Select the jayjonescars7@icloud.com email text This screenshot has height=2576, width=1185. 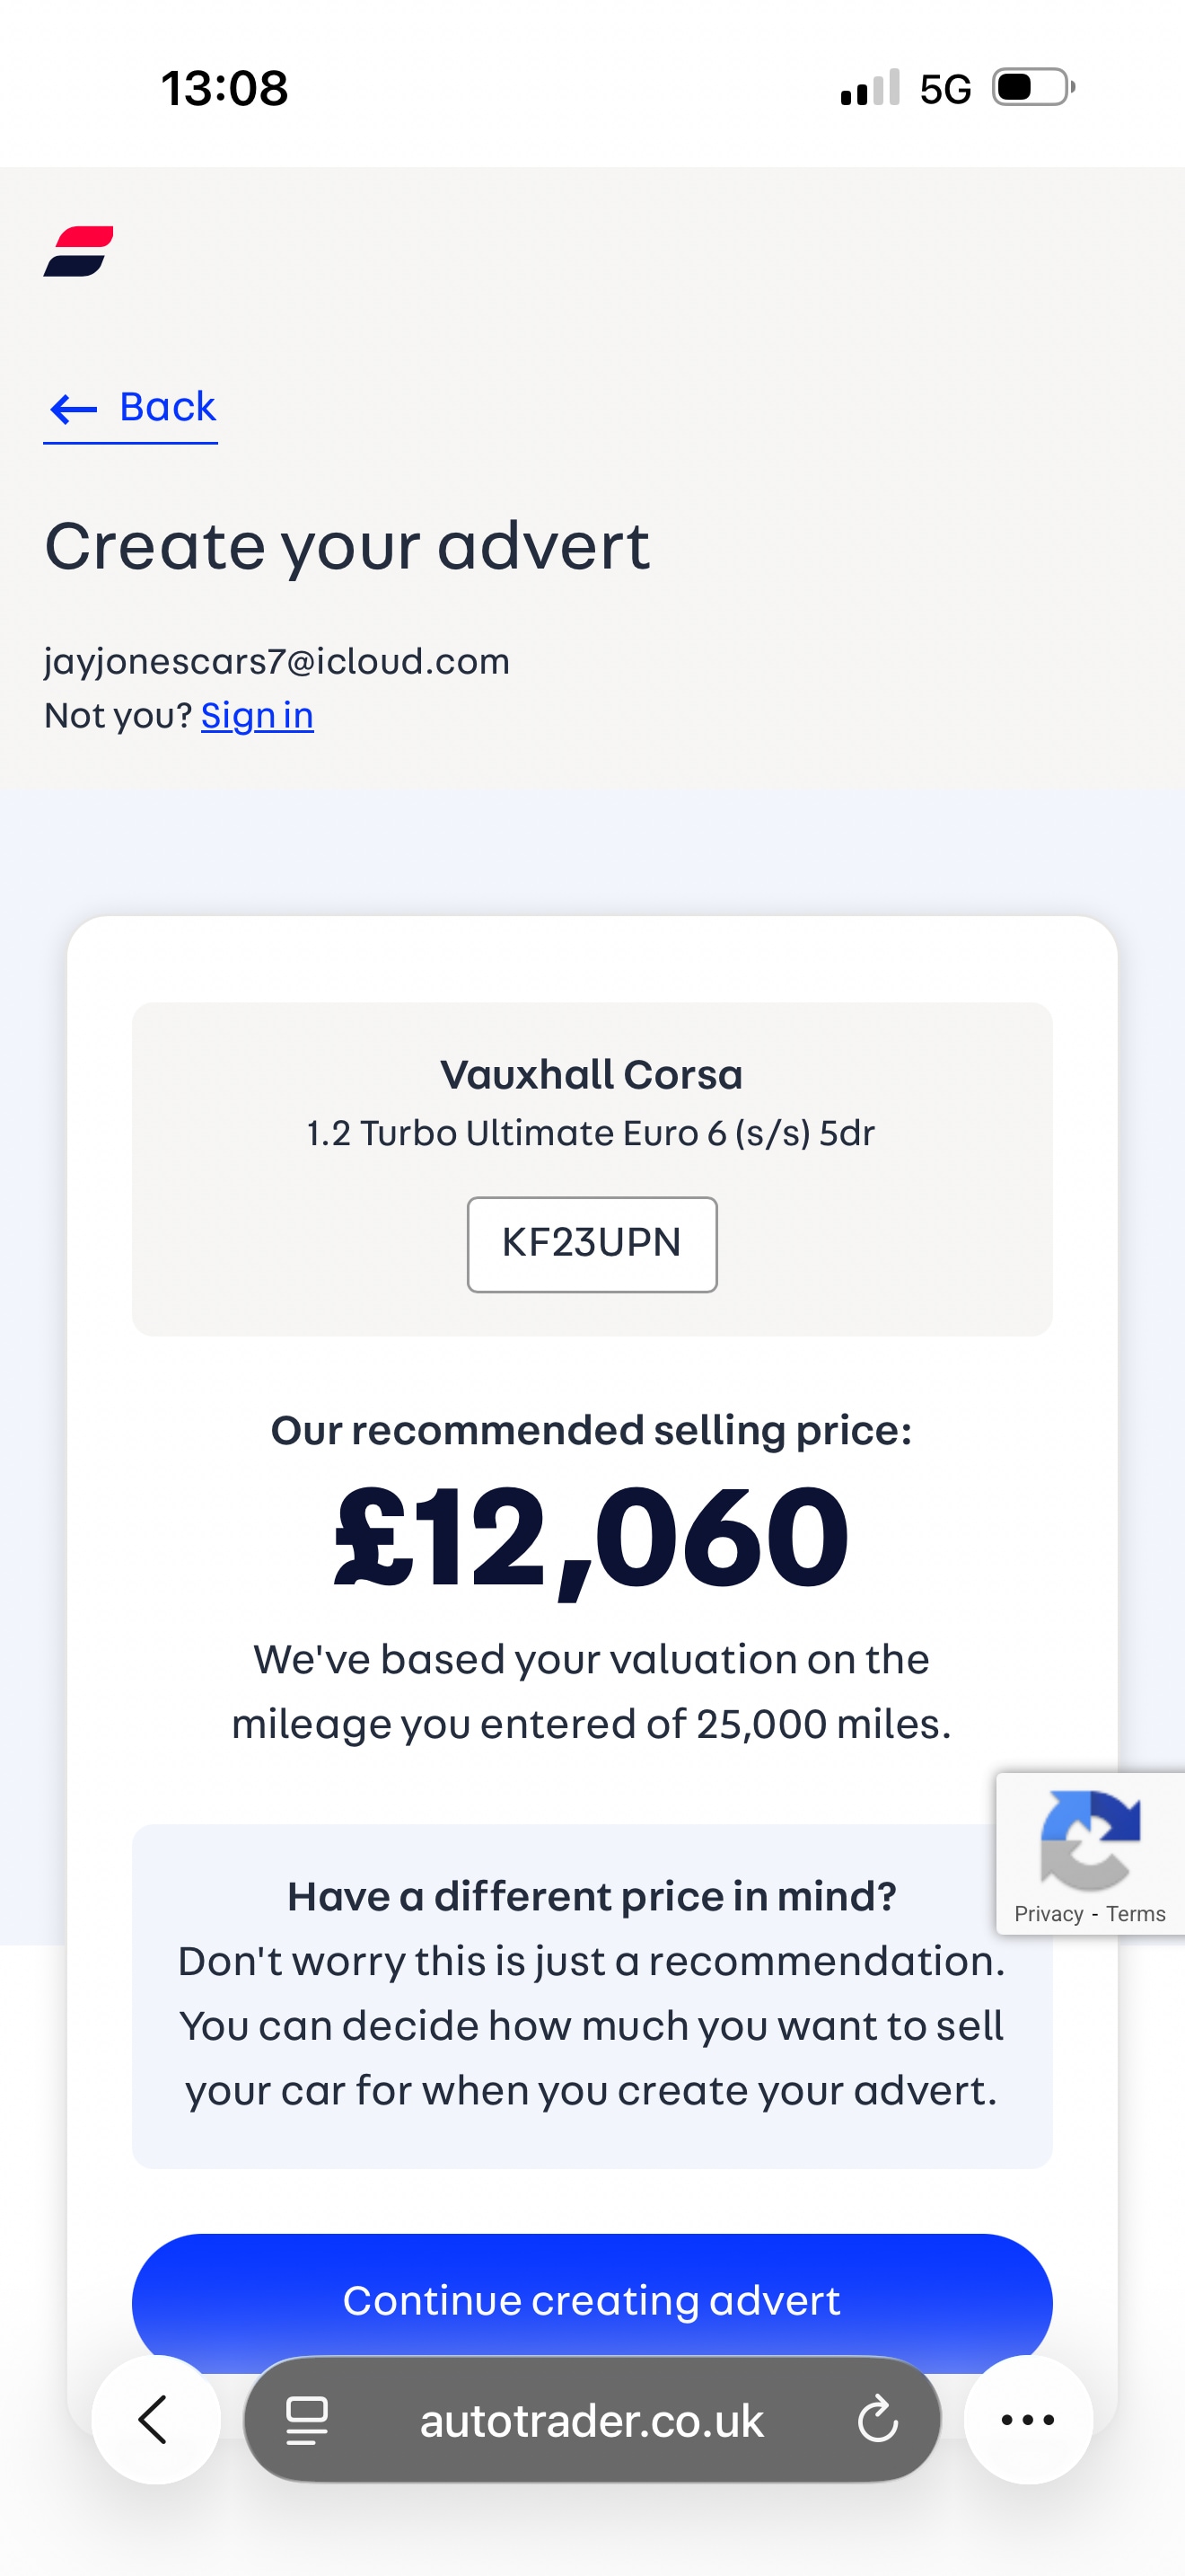pyautogui.click(x=276, y=661)
